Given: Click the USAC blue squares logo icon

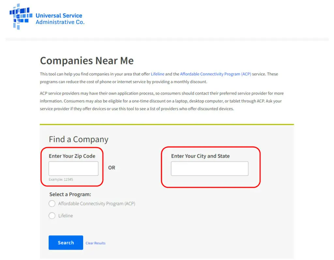Looking at the screenshot, I should pyautogui.click(x=21, y=17).
